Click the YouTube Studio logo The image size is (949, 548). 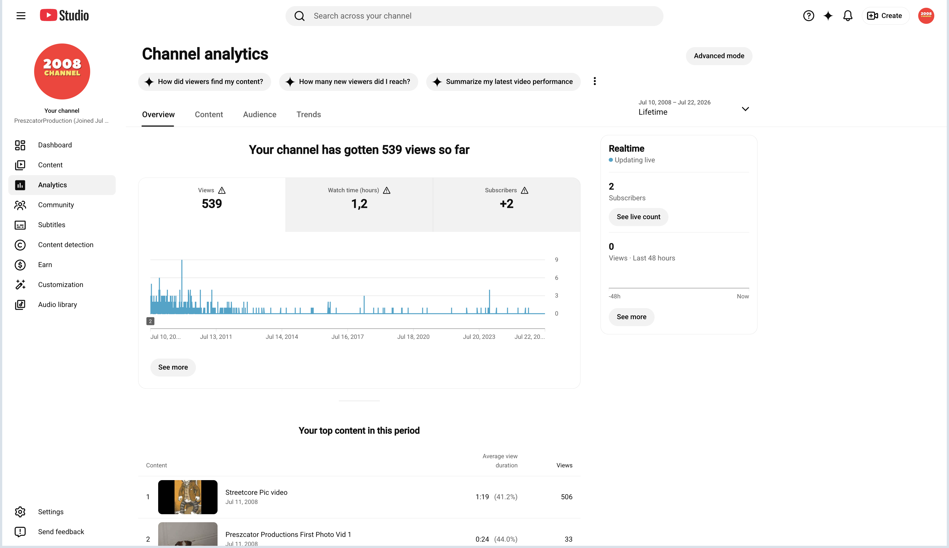tap(64, 16)
